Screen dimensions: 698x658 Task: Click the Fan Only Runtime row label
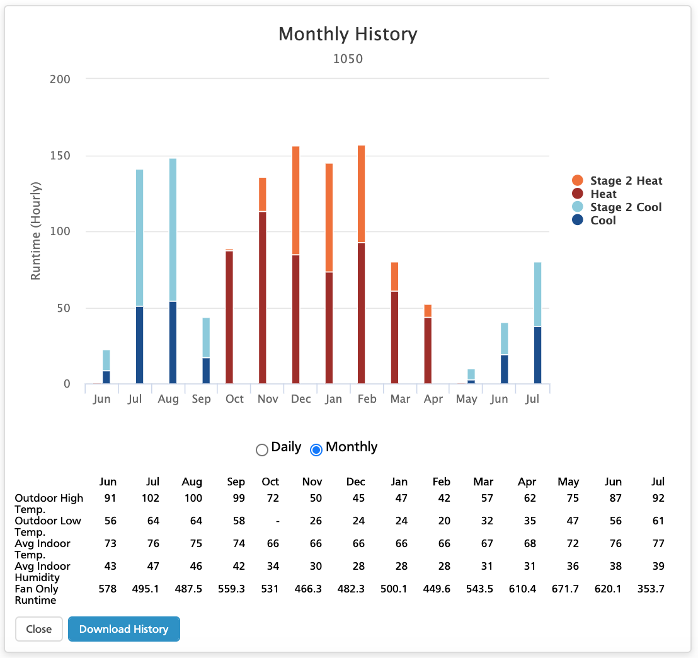(x=37, y=594)
